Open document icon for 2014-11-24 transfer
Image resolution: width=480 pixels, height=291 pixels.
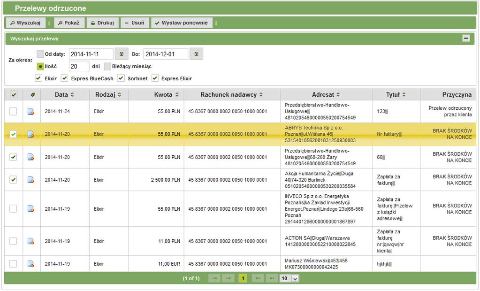click(x=30, y=112)
